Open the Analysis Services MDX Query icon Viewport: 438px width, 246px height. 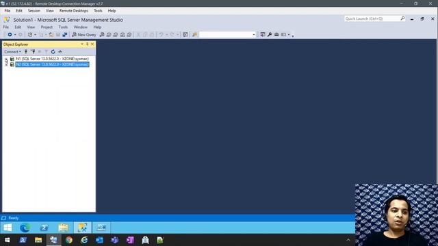tap(109, 35)
